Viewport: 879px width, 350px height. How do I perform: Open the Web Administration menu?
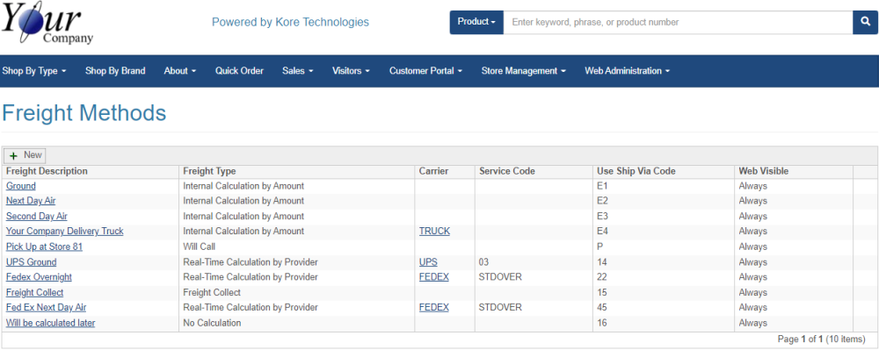(x=628, y=71)
